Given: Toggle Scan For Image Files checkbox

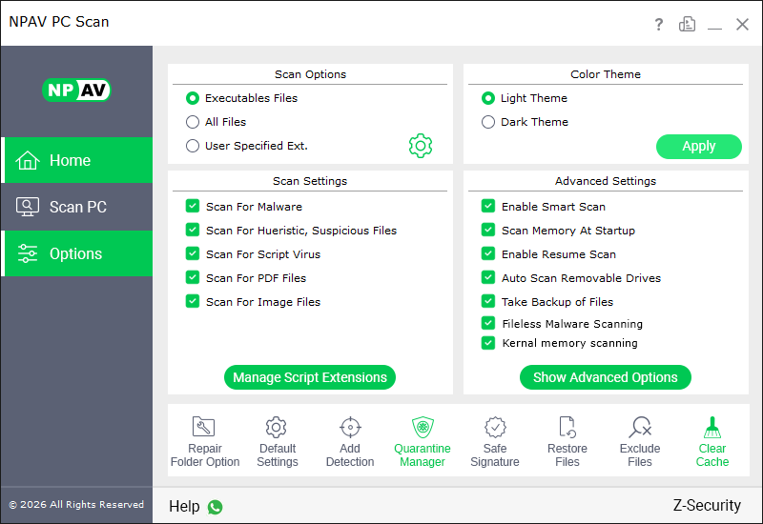Looking at the screenshot, I should point(193,301).
